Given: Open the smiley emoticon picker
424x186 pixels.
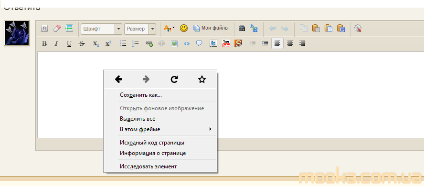Looking at the screenshot, I should point(184,28).
